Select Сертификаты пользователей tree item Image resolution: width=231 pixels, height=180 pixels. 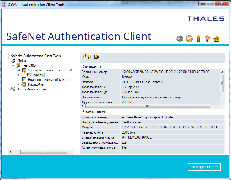[x=50, y=70]
